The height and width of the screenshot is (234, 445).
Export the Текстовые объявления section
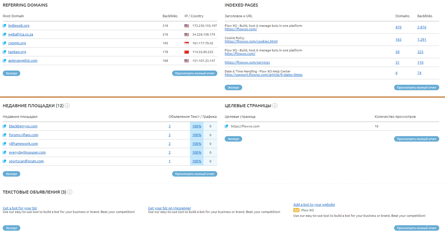[11, 228]
